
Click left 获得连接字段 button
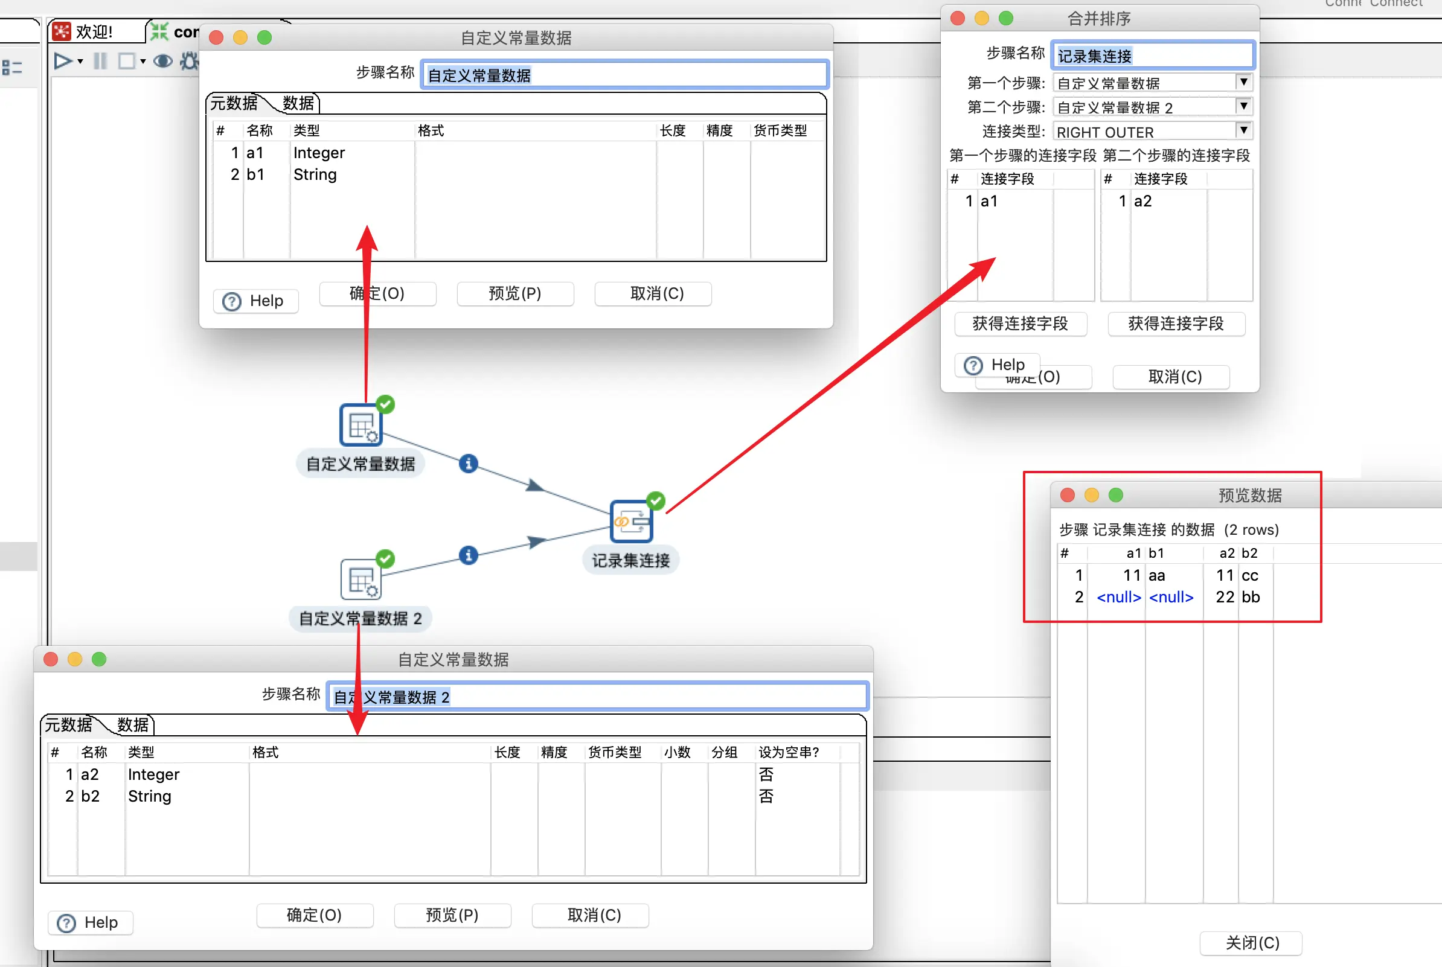click(1020, 324)
